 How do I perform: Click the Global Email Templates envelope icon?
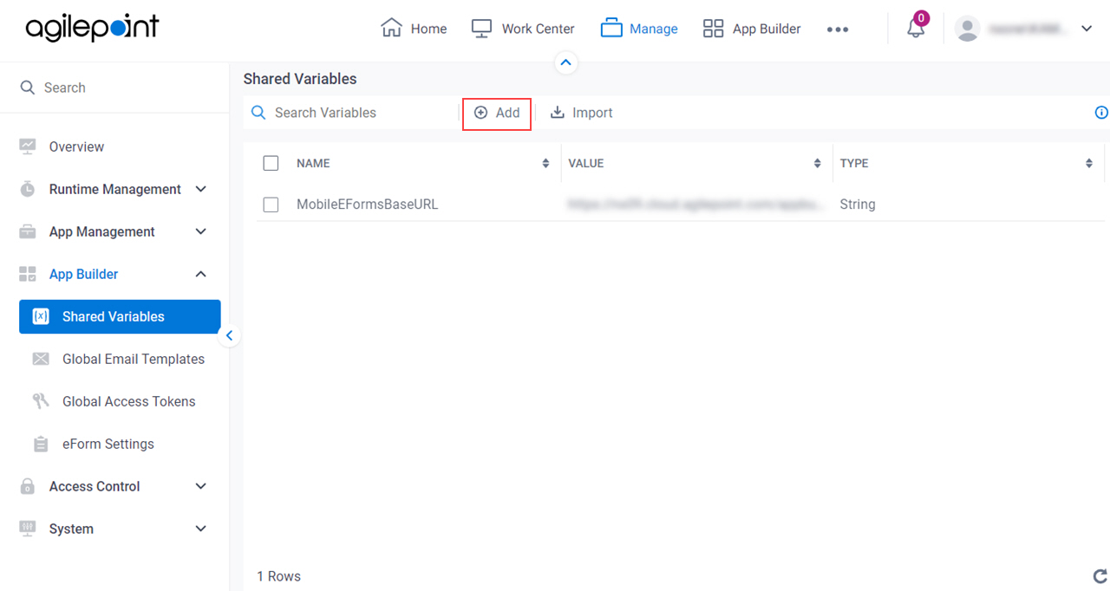tap(41, 359)
